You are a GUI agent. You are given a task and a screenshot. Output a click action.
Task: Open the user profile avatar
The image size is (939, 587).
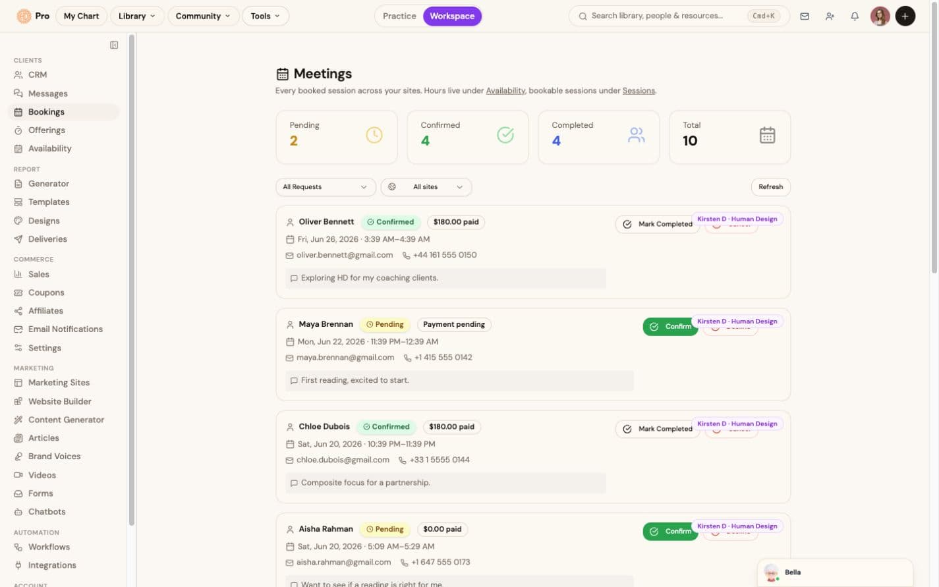880,16
